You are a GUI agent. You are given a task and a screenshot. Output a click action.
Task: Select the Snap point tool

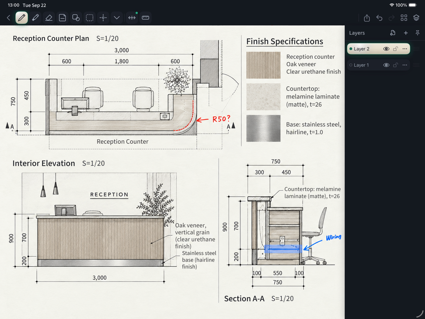point(103,18)
